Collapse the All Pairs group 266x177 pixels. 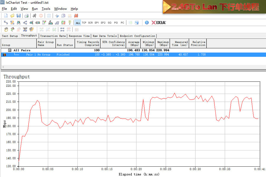point(10,50)
